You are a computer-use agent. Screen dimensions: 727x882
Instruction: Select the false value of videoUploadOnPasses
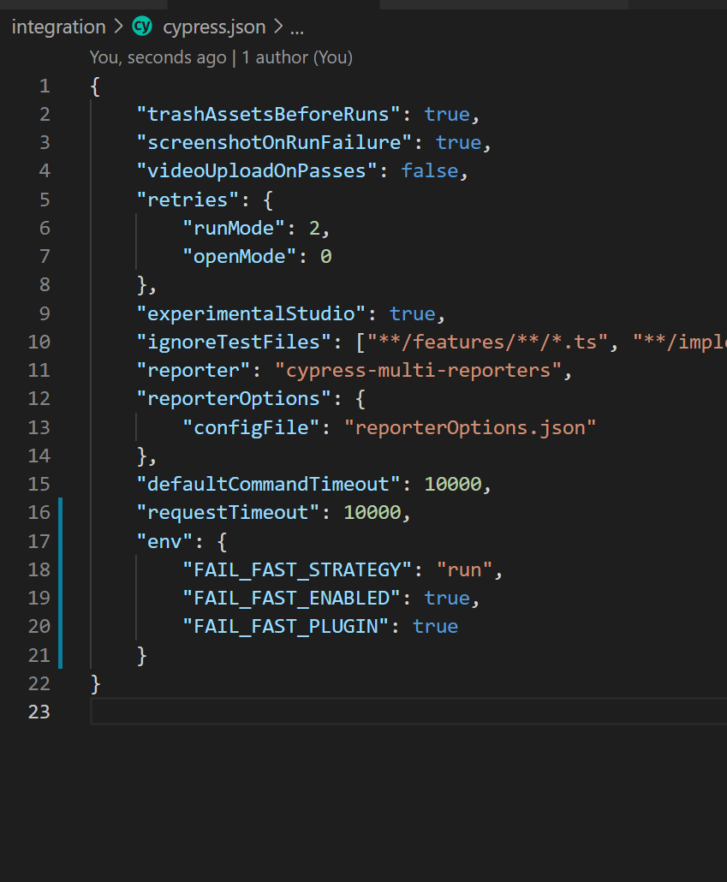click(429, 171)
